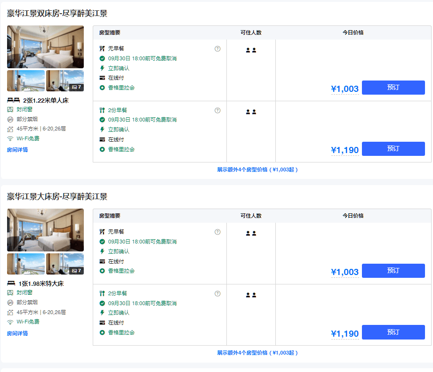The height and width of the screenshot is (372, 433).
Task: Expand extra 4 room prices for twin room
Action: point(257,170)
